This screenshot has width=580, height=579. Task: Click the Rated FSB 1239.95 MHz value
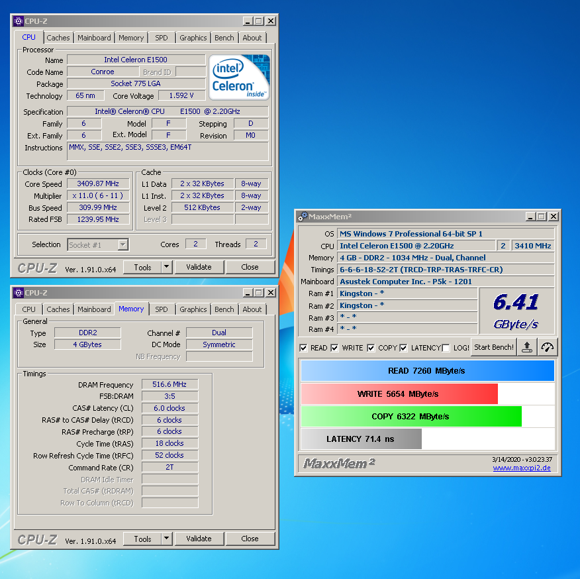[x=98, y=219]
